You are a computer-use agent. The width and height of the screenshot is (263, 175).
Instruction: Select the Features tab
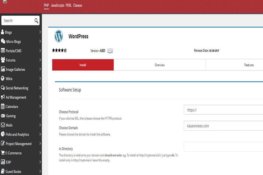[x=249, y=65]
